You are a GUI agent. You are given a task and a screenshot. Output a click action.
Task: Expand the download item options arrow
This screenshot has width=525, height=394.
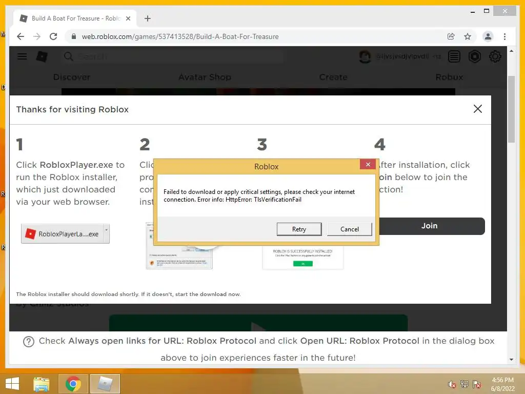click(x=107, y=233)
